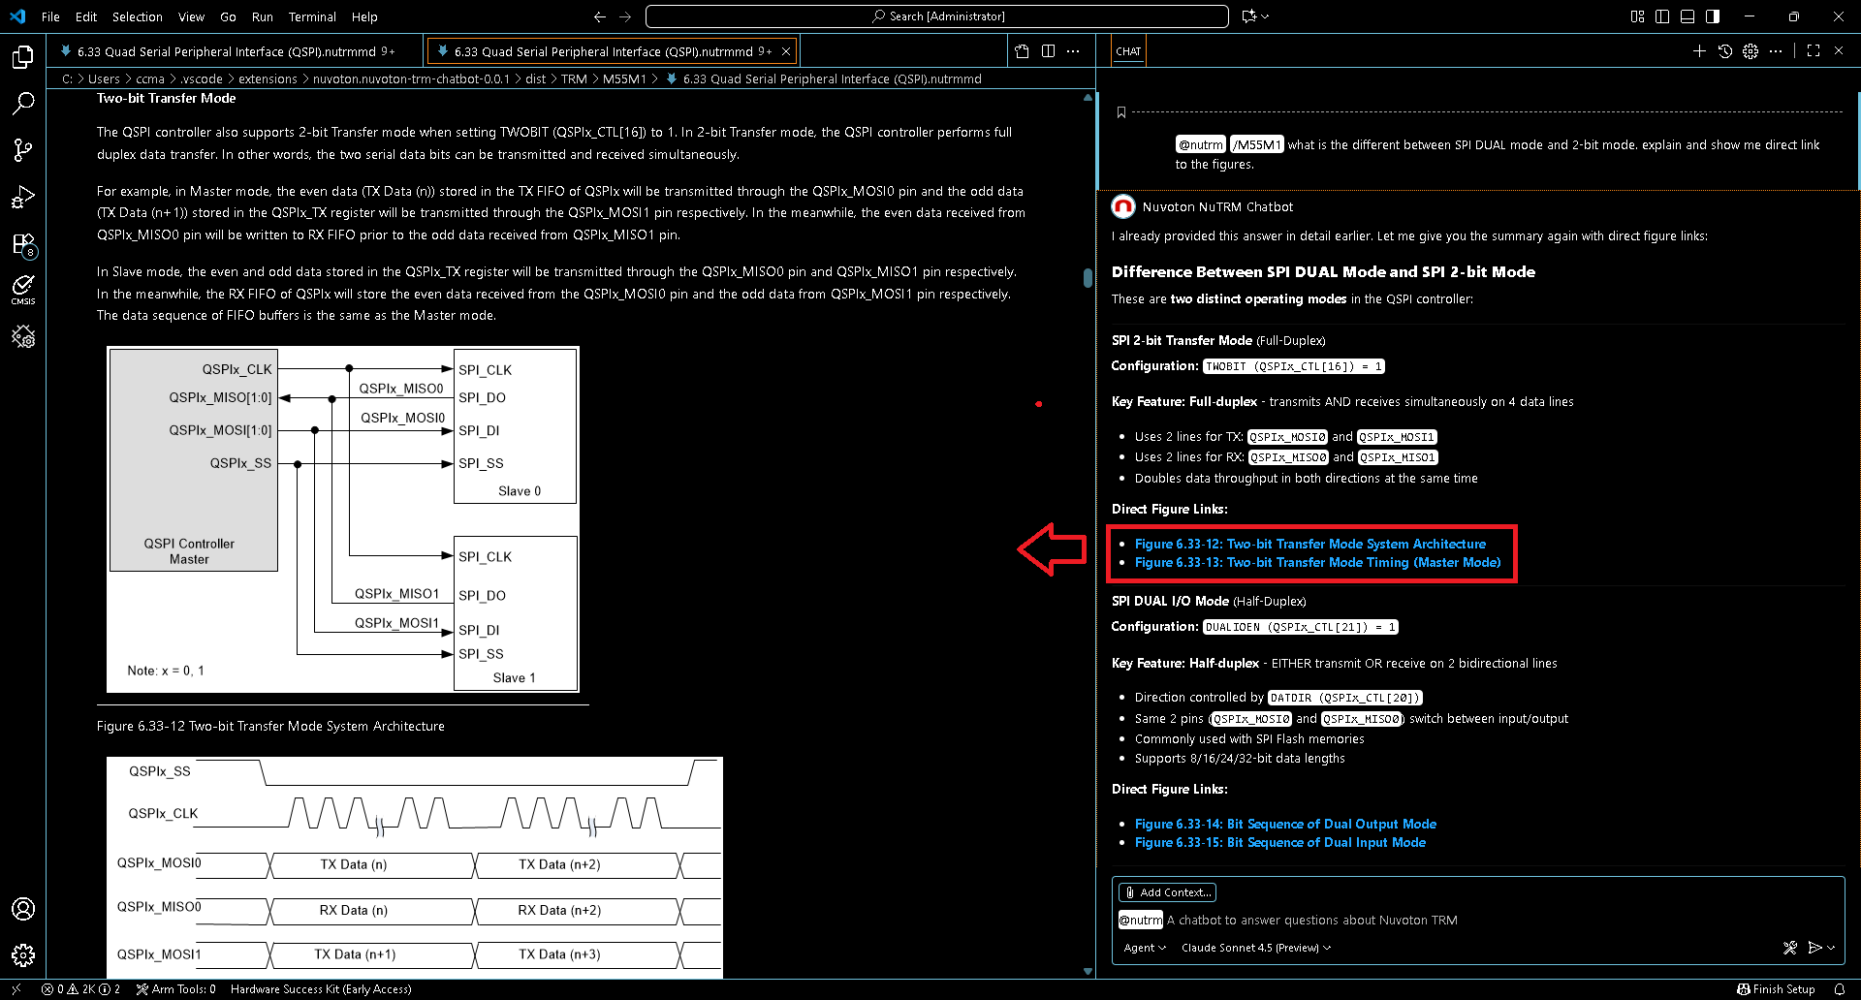Open chat settings gear icon
Viewport: 1861px width, 1000px height.
(x=1751, y=51)
